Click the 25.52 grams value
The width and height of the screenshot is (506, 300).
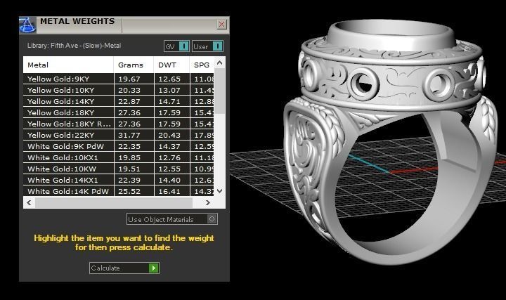129,192
